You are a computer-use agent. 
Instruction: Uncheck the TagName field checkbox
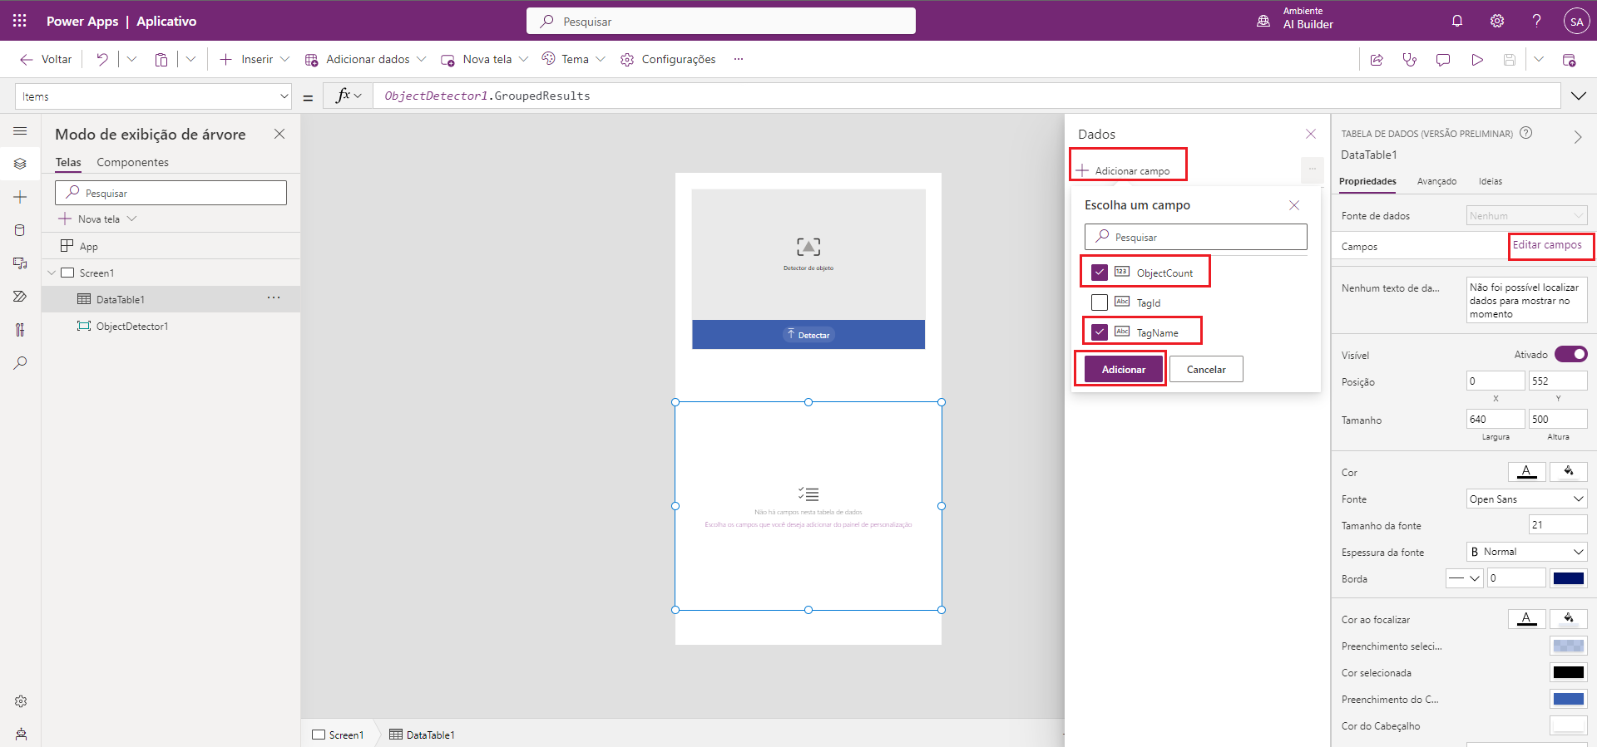1100,332
